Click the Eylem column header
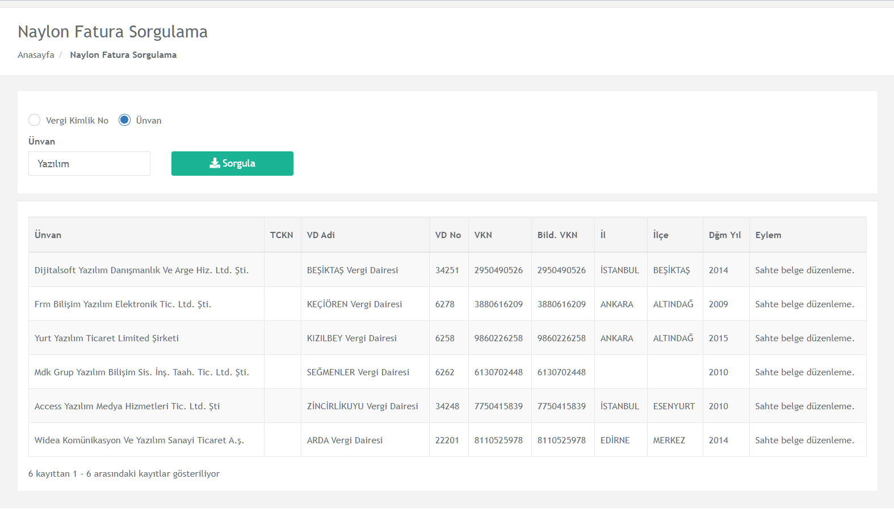The height and width of the screenshot is (513, 894). 808,235
